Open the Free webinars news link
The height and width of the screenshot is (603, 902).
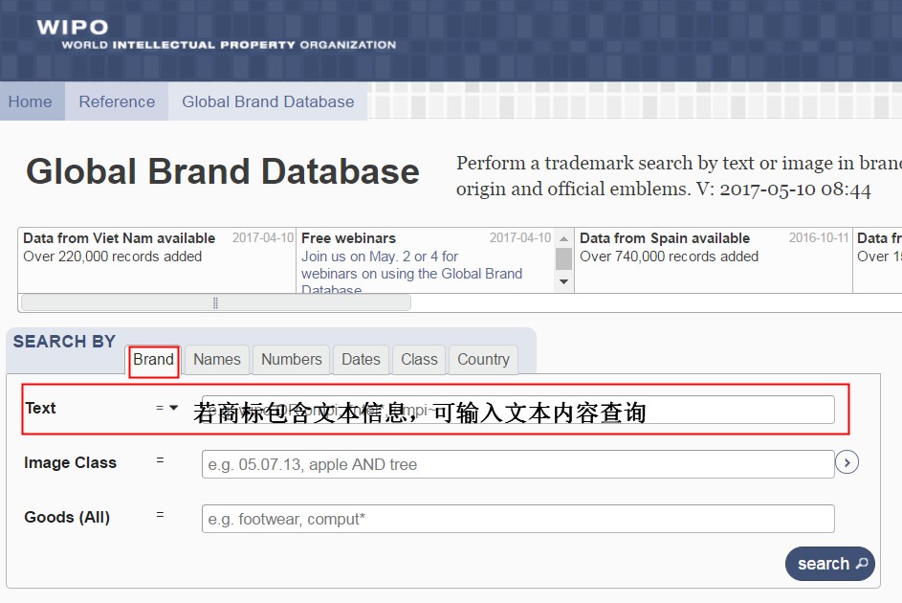point(412,274)
